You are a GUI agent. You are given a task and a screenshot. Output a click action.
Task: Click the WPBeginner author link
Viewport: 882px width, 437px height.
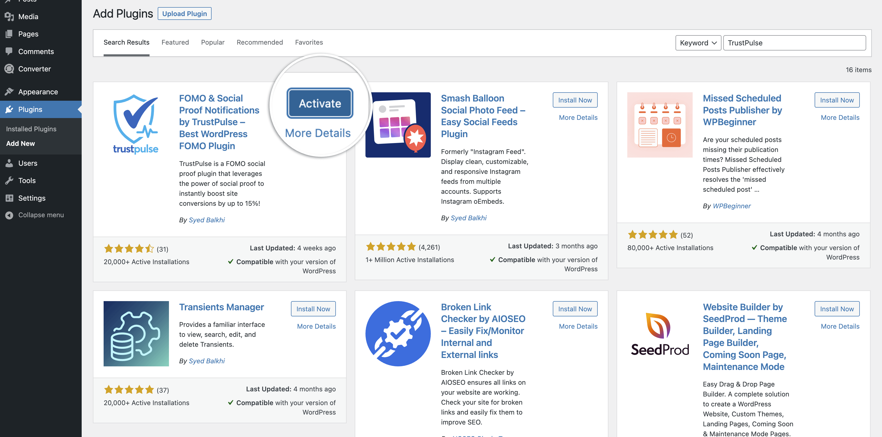pyautogui.click(x=732, y=206)
